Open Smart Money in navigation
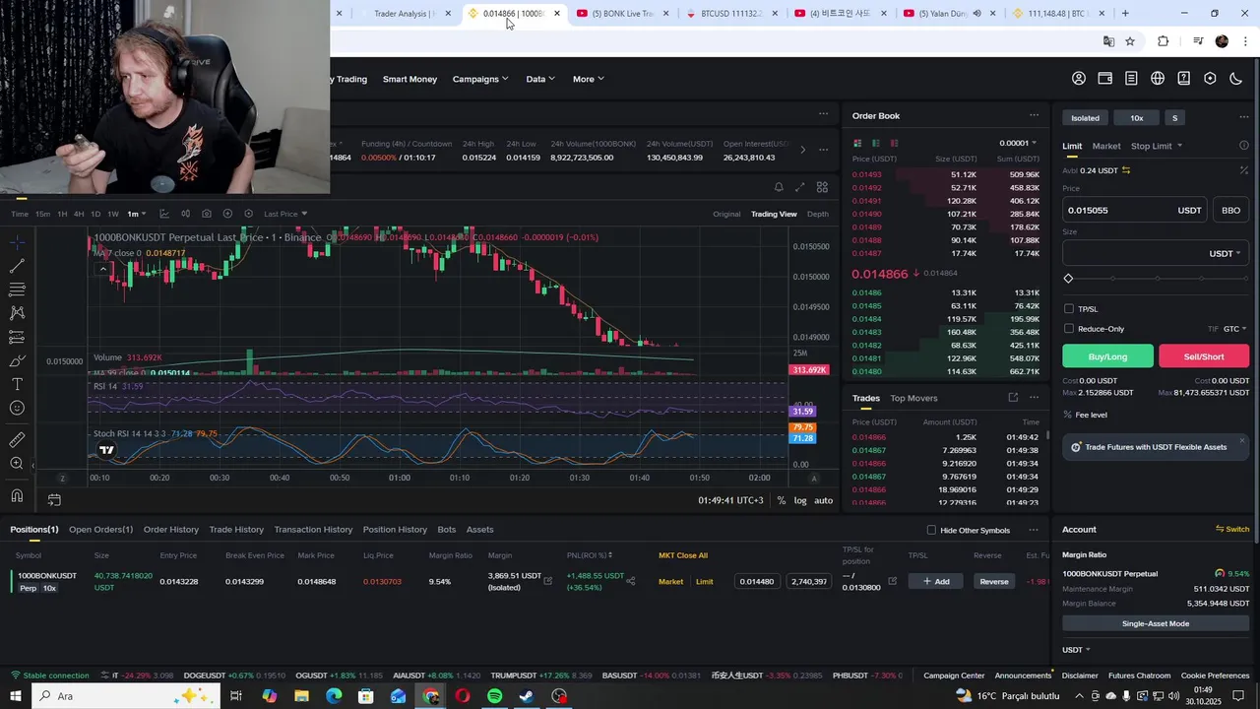The width and height of the screenshot is (1260, 709). 409,79
